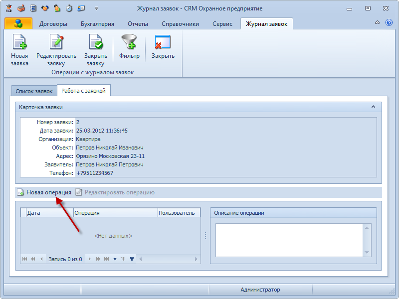399x299 pixels.
Task: Click the address Фрязино Московская 23-11
Action: tap(110, 156)
